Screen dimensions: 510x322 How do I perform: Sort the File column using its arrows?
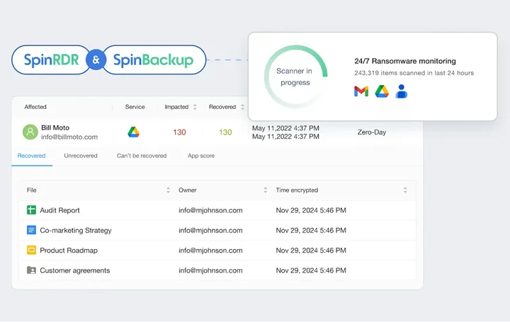[x=168, y=190]
